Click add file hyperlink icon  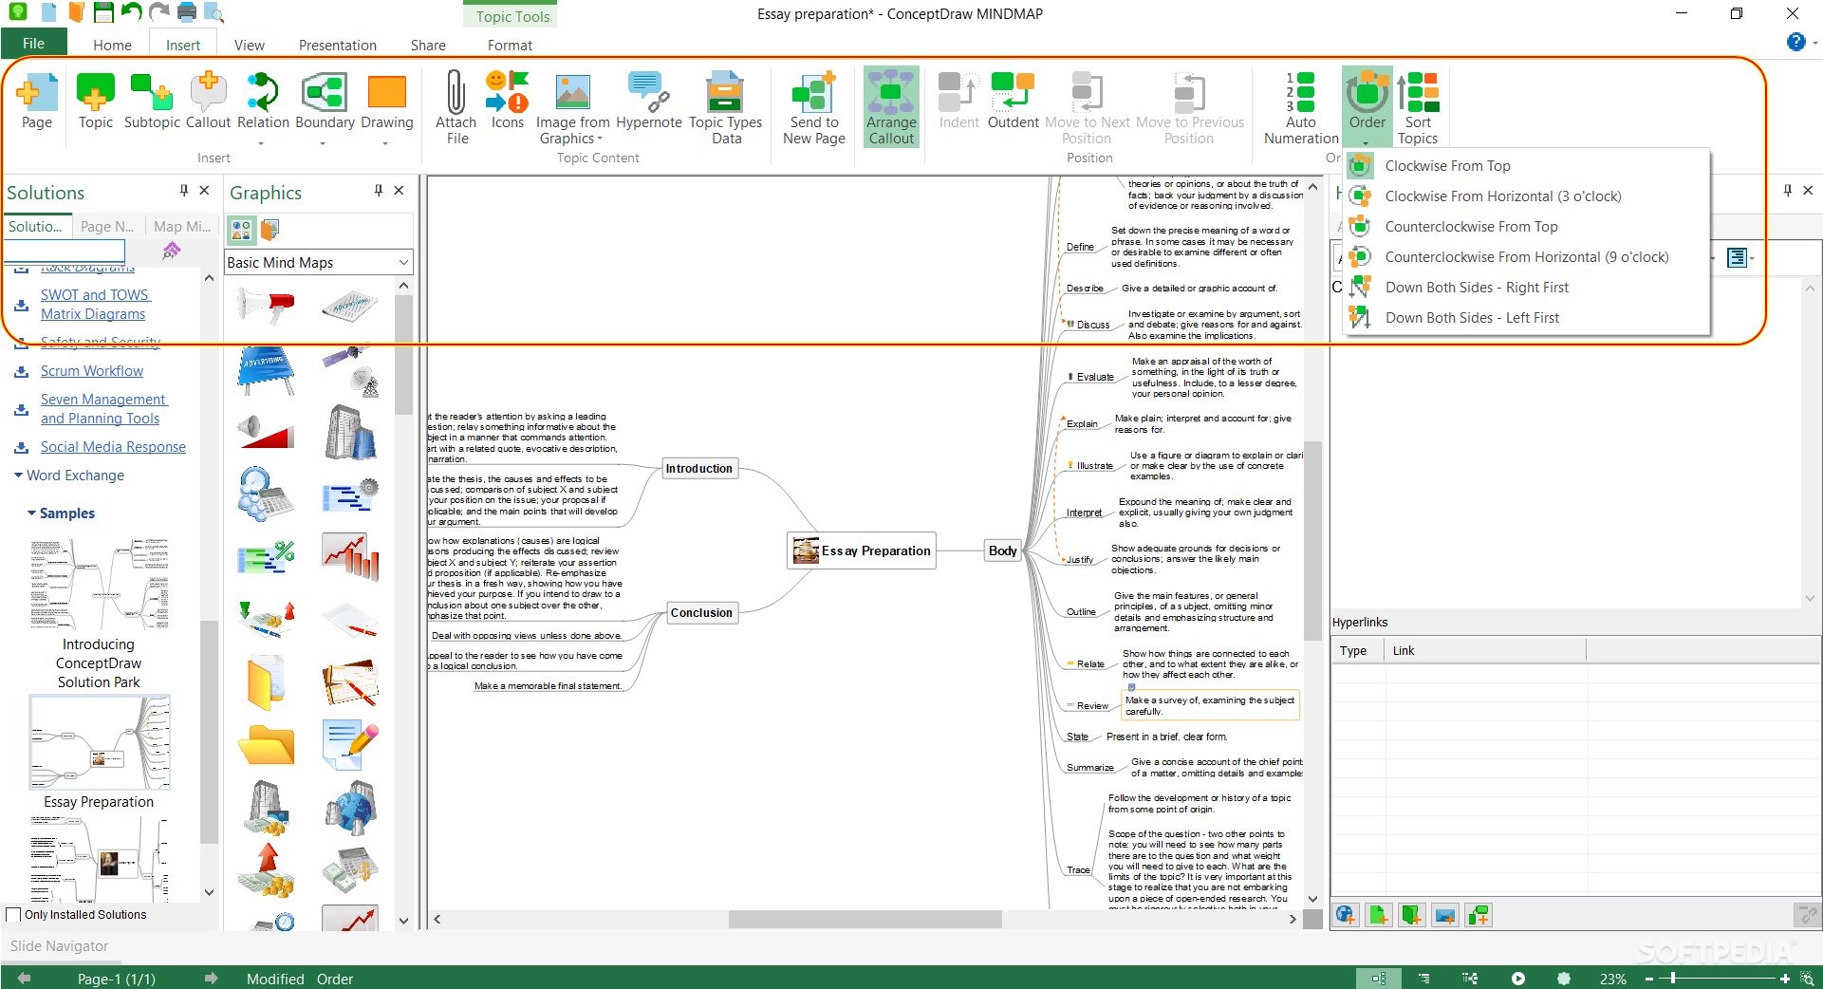pyautogui.click(x=1379, y=915)
